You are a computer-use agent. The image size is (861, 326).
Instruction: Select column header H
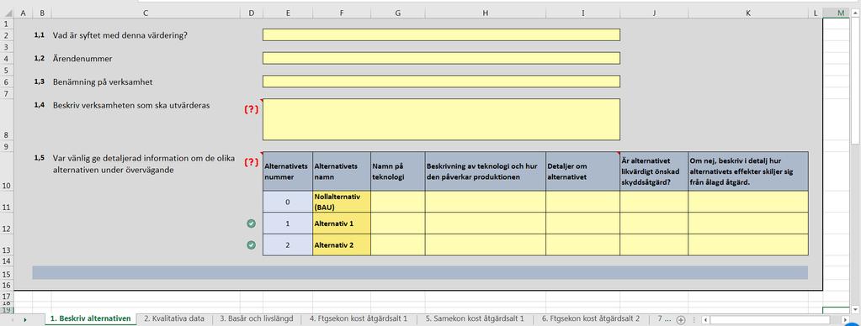point(486,13)
